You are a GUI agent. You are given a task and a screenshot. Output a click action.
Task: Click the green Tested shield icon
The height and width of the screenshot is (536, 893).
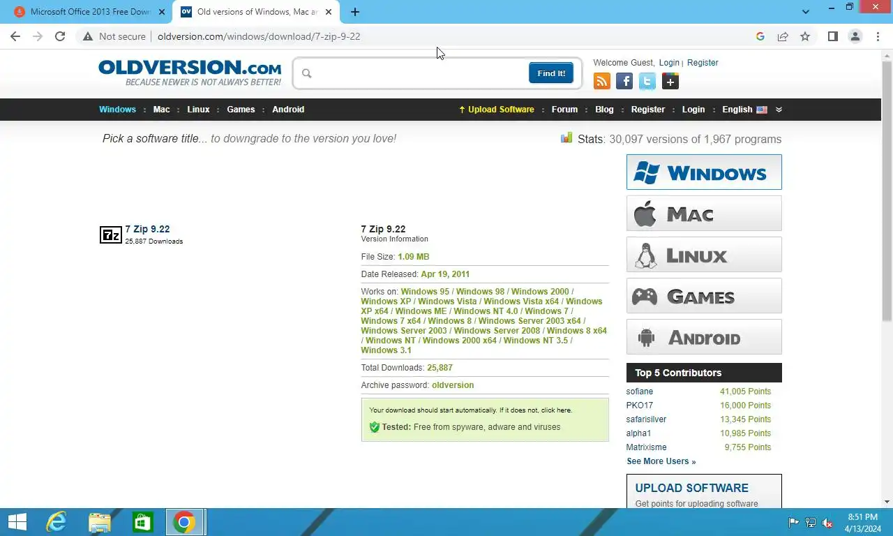(x=374, y=427)
